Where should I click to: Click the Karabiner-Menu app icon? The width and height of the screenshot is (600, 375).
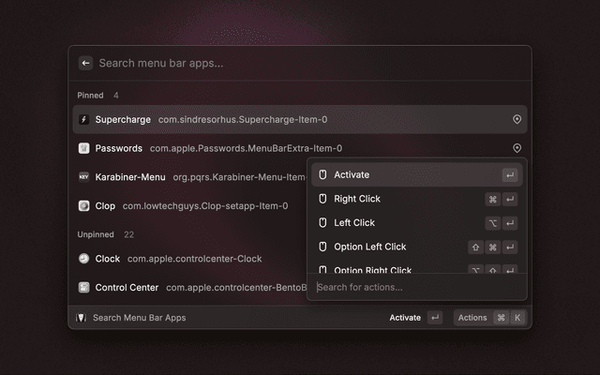point(83,176)
